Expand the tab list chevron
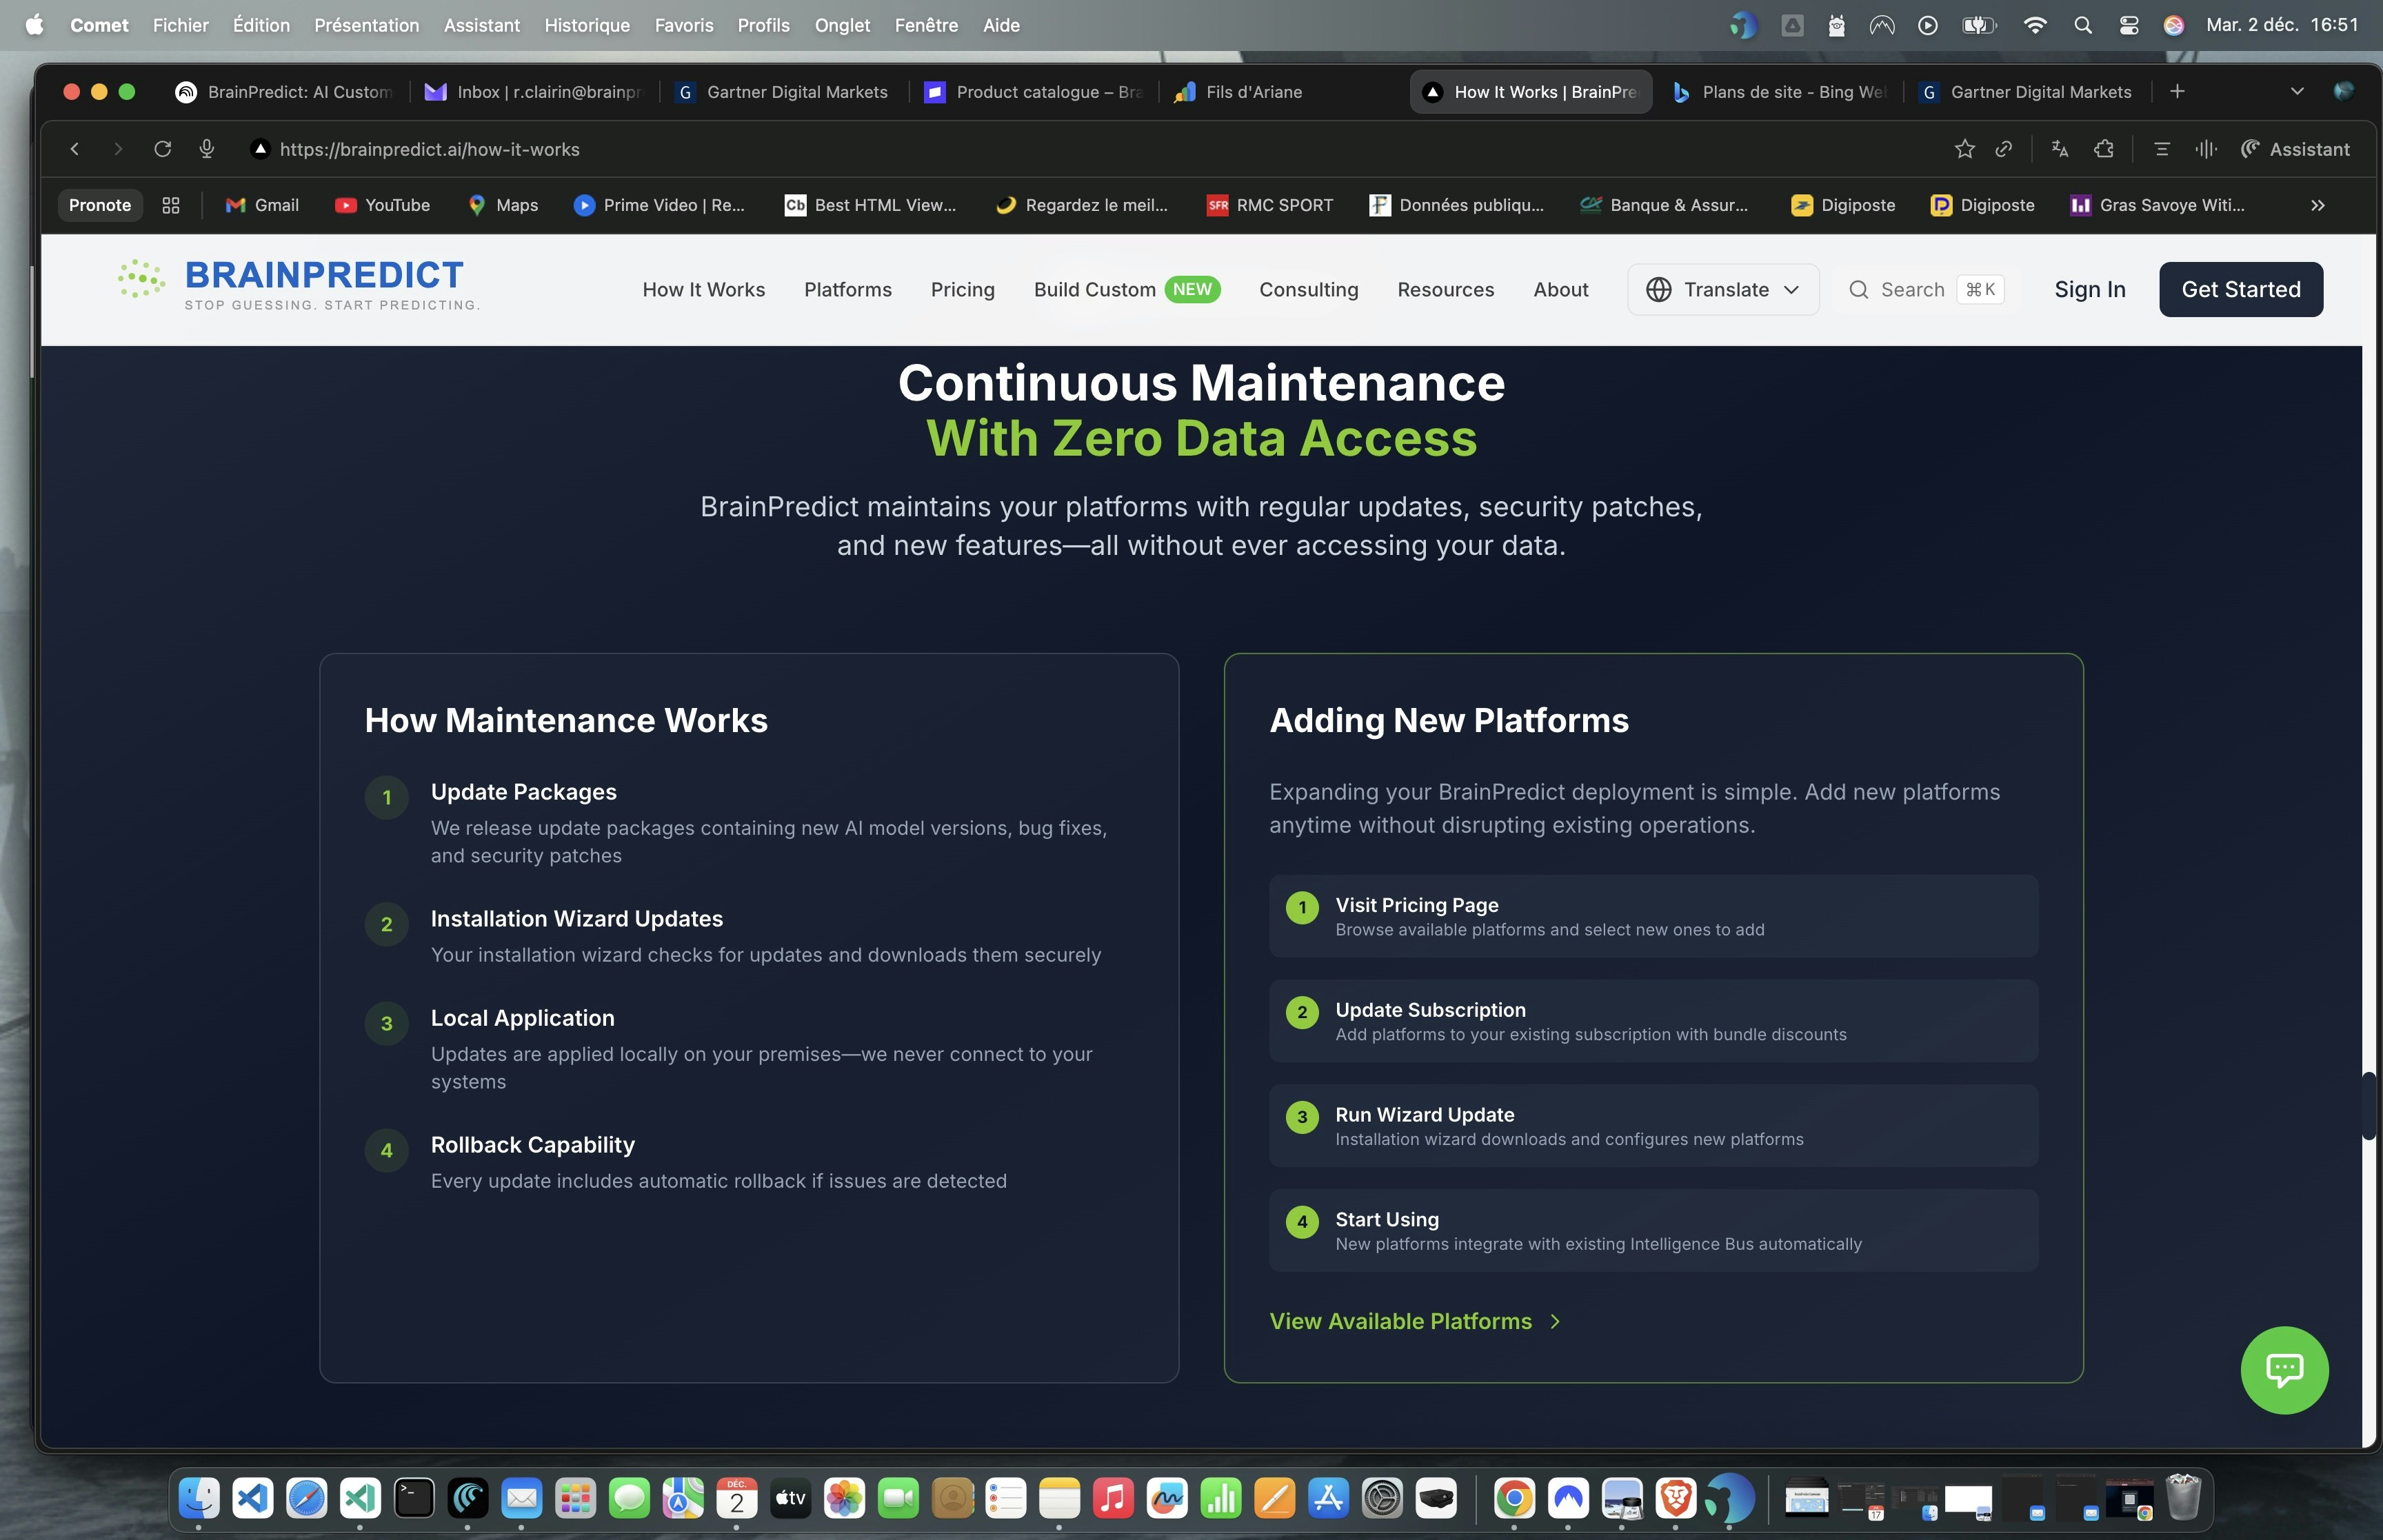This screenshot has width=2383, height=1540. (2296, 91)
